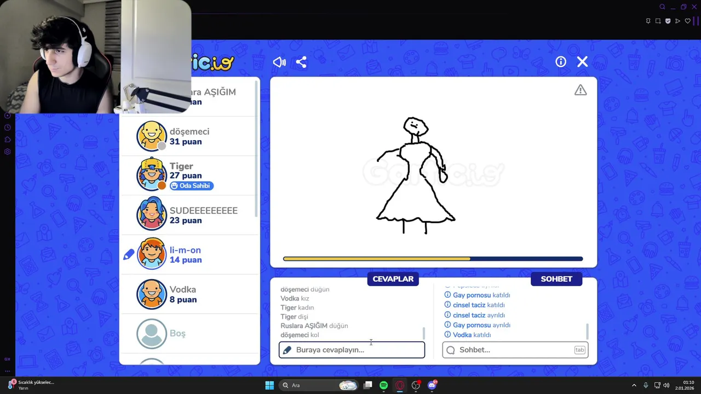Click the taskbar volume speaker icon
Image resolution: width=701 pixels, height=394 pixels.
point(666,385)
